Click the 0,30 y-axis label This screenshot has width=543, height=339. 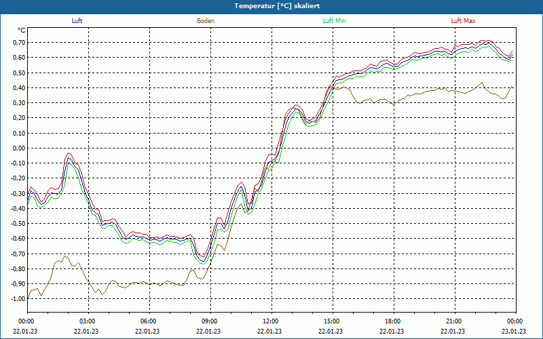point(20,103)
